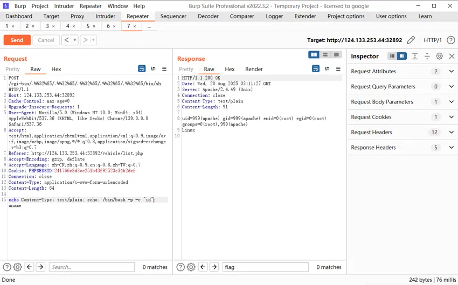Click the Cancel button
458x285 pixels.
point(46,40)
